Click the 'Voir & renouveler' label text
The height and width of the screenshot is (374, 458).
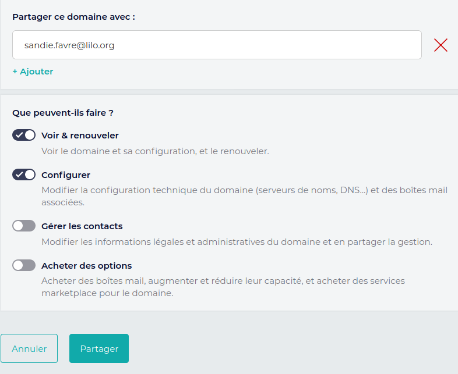pyautogui.click(x=80, y=136)
